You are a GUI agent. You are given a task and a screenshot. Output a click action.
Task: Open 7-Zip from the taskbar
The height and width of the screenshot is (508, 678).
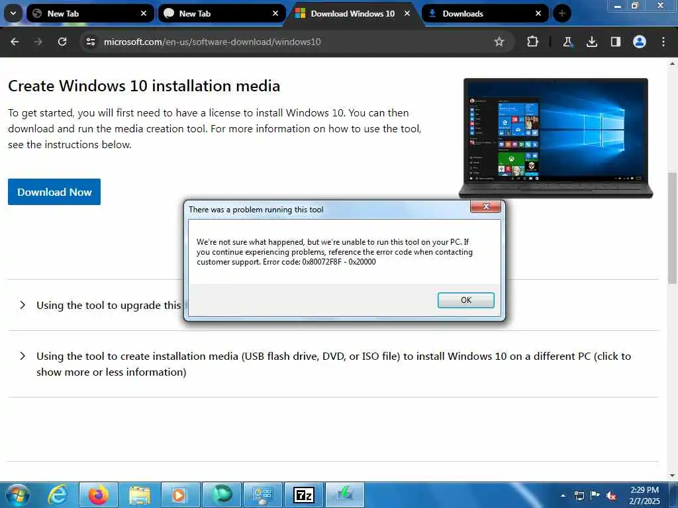[x=303, y=495]
